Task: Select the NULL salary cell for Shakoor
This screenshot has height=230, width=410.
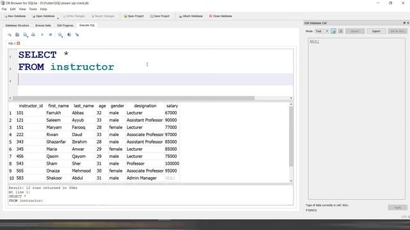Action: [172, 178]
